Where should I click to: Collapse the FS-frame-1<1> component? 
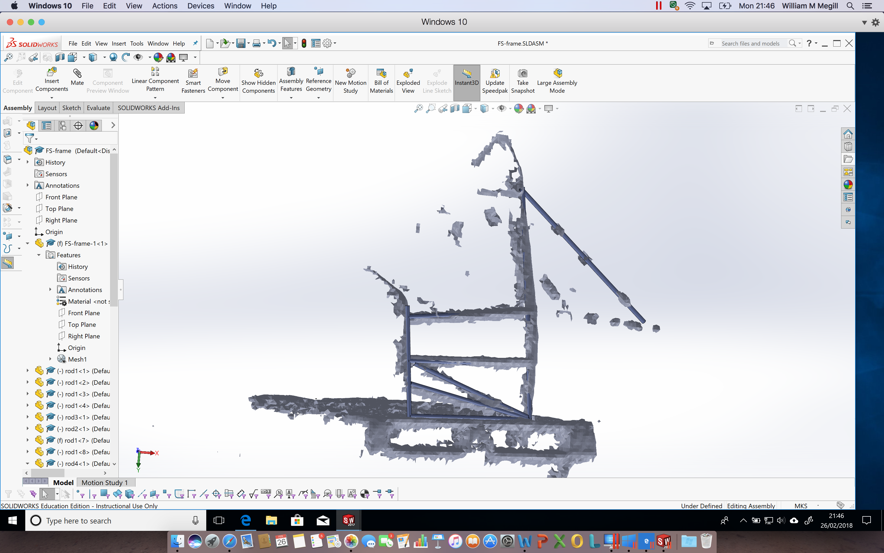(x=27, y=243)
